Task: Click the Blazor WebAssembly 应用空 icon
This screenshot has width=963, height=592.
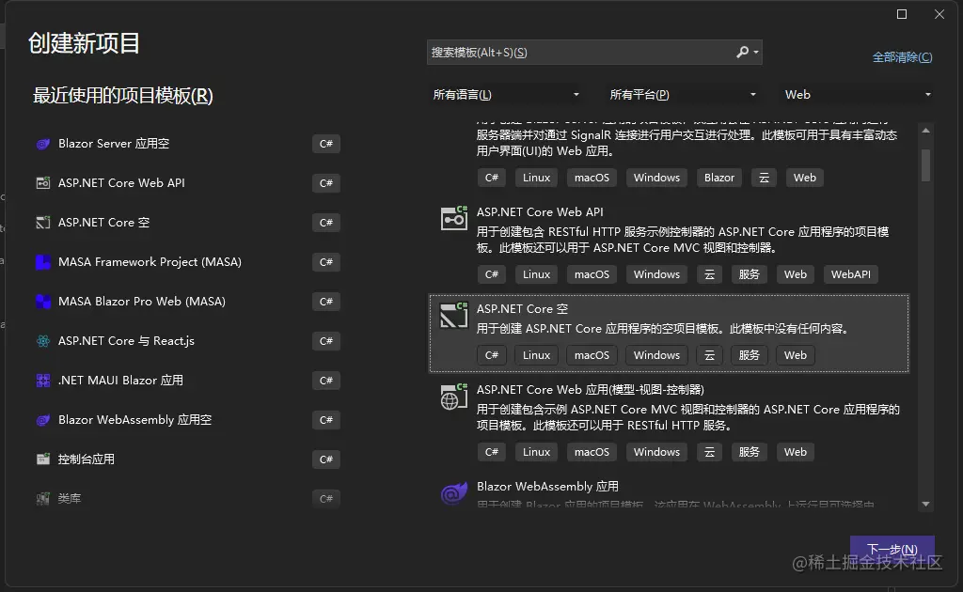Action: 43,420
